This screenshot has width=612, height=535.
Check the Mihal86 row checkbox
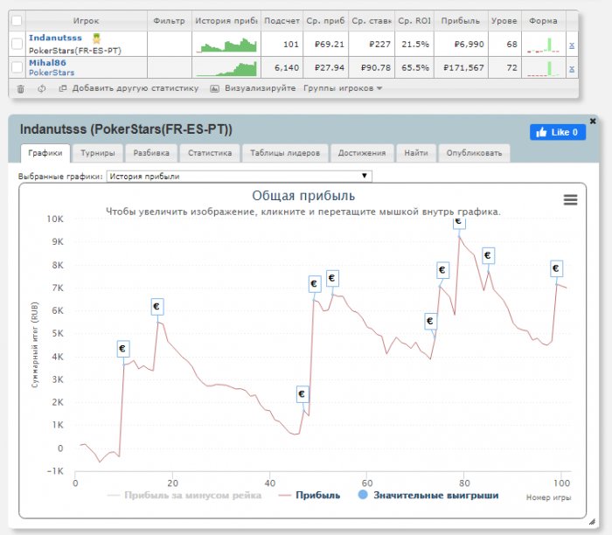[17, 67]
